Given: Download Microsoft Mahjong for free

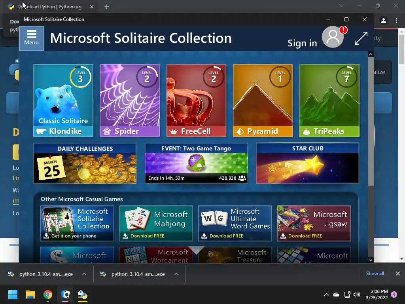Looking at the screenshot, I should coord(156,223).
